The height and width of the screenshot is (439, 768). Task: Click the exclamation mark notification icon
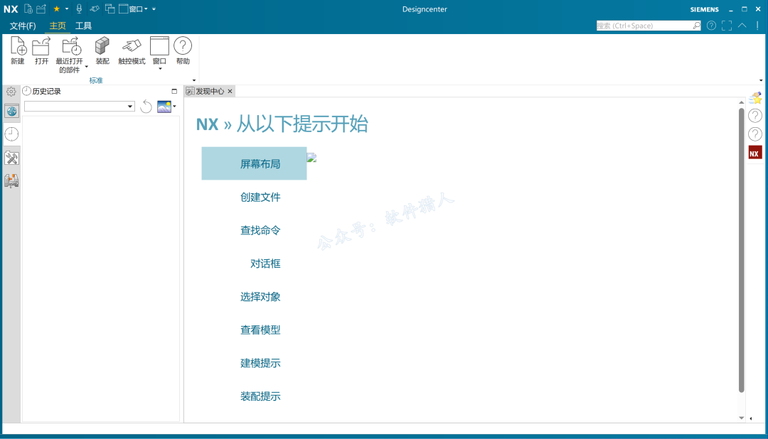[x=757, y=26]
